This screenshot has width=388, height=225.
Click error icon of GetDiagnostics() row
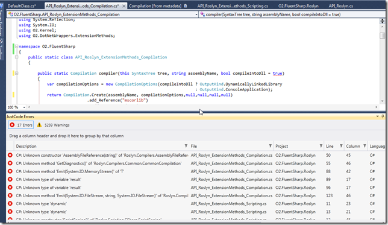pyautogui.click(x=10, y=163)
